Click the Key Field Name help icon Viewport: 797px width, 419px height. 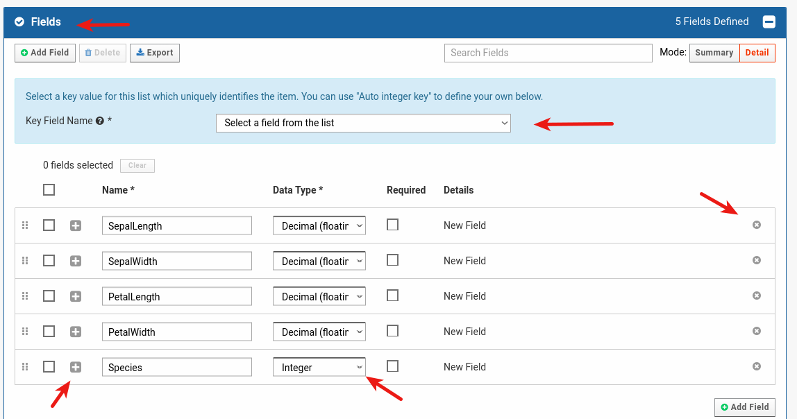click(100, 121)
